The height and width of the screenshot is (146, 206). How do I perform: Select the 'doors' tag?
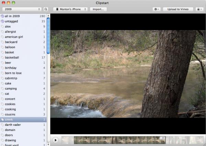click(23, 135)
